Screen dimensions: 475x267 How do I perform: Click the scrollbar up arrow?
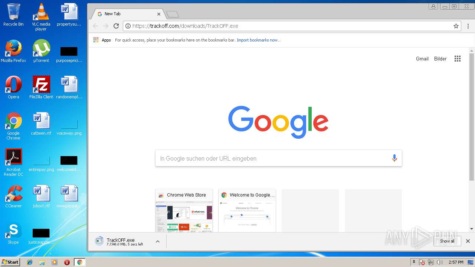pyautogui.click(x=472, y=51)
